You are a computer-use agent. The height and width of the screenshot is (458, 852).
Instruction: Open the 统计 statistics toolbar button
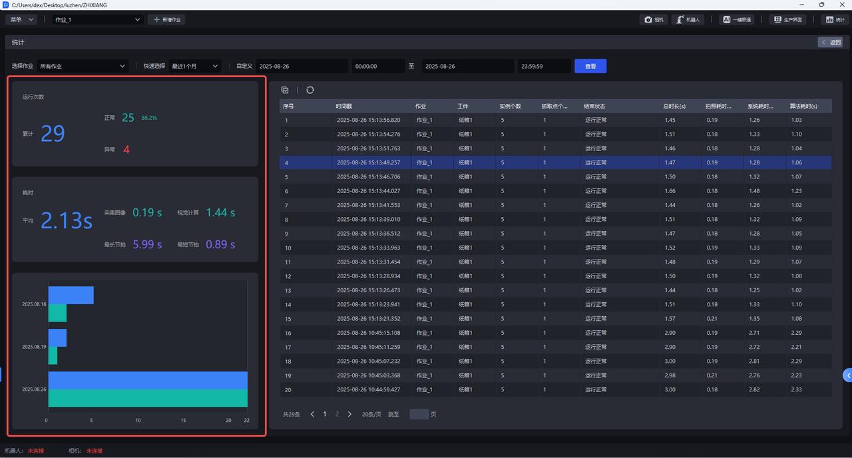[x=835, y=20]
